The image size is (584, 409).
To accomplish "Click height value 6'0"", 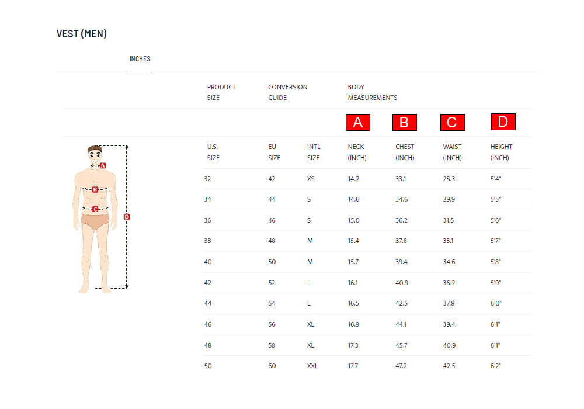I will (496, 303).
